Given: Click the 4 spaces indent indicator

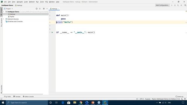Looking at the screenshot, I should click(x=148, y=99).
